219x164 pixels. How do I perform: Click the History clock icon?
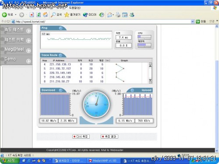[102, 15]
